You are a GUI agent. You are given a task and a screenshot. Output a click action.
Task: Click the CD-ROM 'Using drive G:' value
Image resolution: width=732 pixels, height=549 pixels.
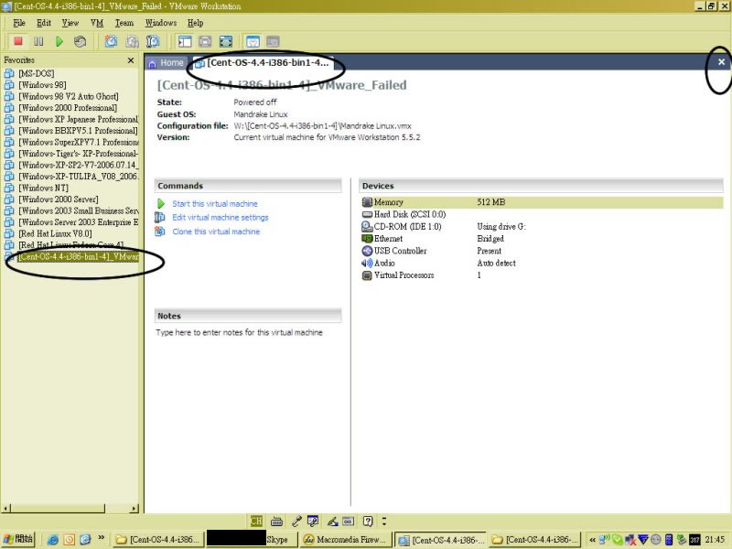tap(501, 226)
